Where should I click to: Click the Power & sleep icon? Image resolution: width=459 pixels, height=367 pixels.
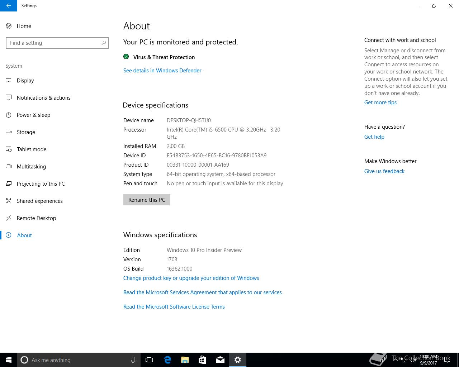click(x=9, y=115)
